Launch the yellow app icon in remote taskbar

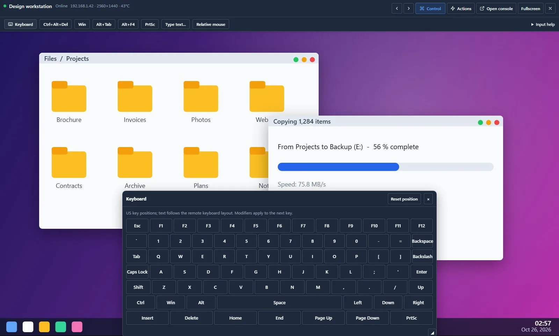click(44, 327)
